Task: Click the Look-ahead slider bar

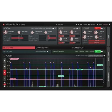Action: [20, 38]
